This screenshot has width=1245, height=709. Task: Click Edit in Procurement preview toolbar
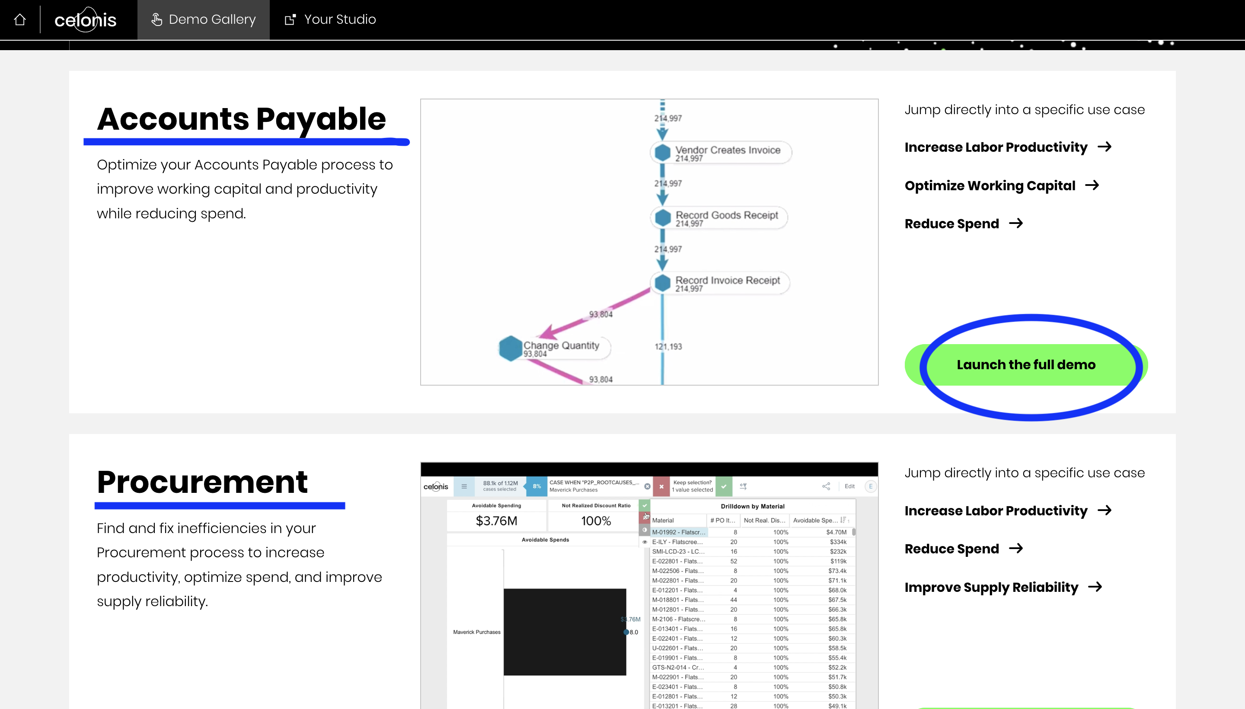click(849, 486)
